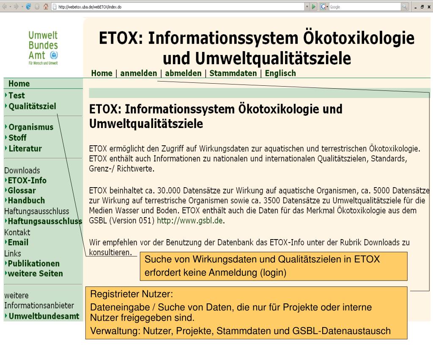
Task: Open the Stoff sidebar entry
Action: [17, 138]
